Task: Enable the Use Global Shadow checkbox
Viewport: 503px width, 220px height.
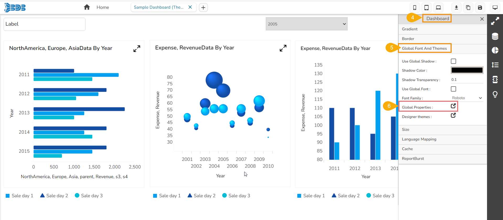Action: (x=453, y=61)
